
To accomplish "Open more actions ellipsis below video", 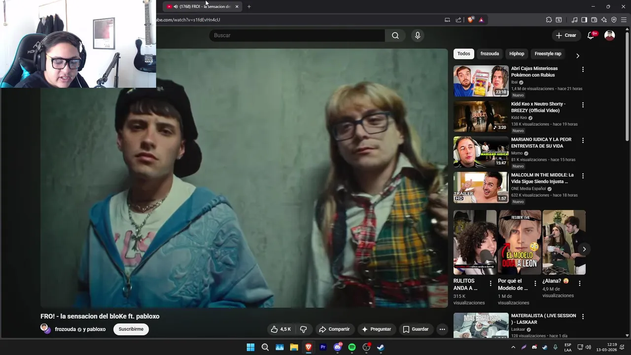I will tap(442, 329).
